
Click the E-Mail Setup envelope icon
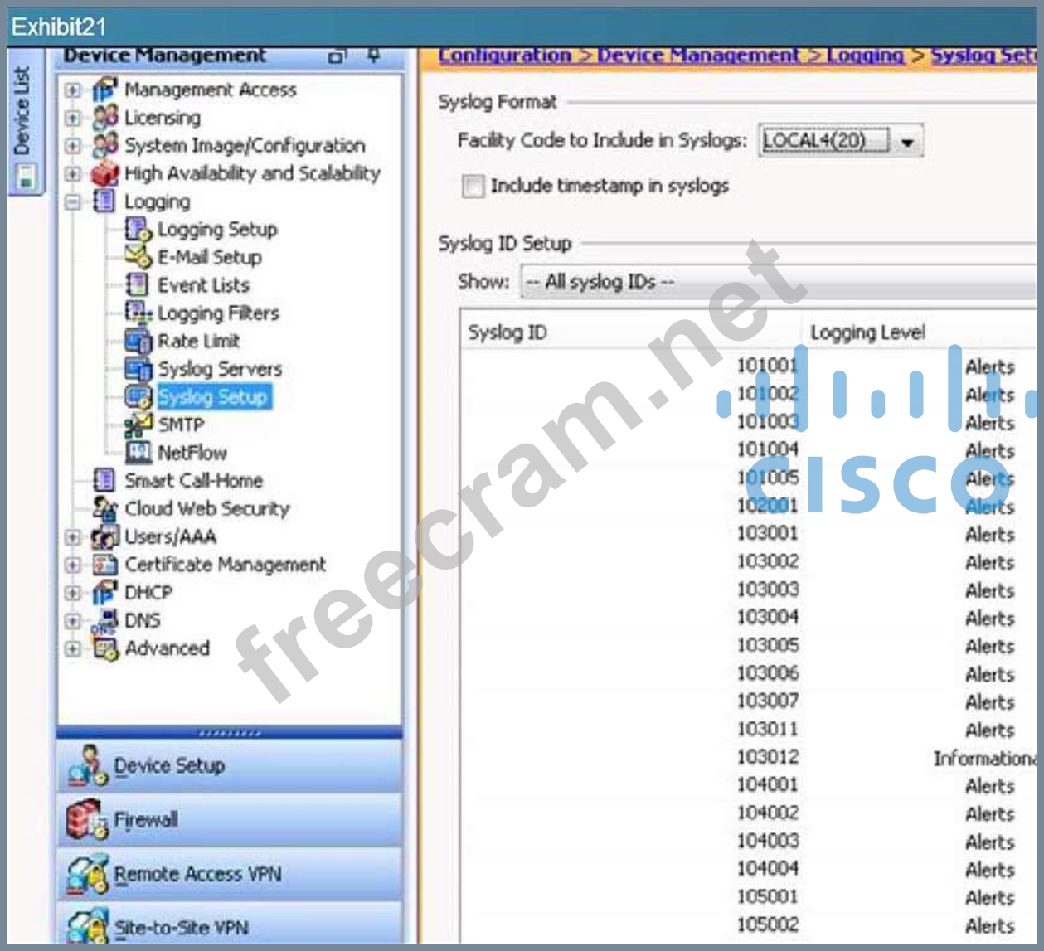(138, 257)
